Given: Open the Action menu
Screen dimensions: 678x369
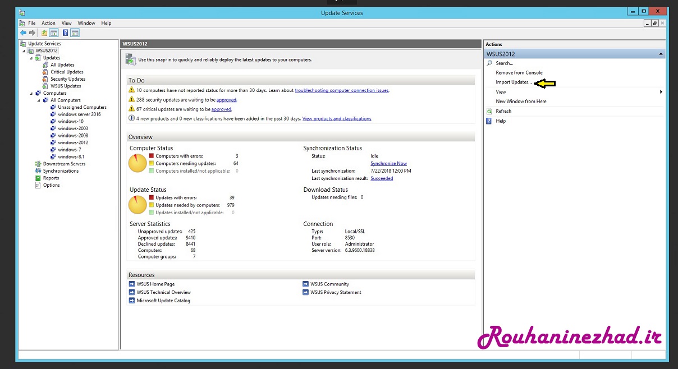Looking at the screenshot, I should pyautogui.click(x=48, y=23).
